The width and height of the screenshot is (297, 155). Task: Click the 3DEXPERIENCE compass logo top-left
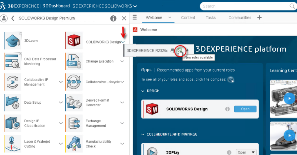pos(3,6)
